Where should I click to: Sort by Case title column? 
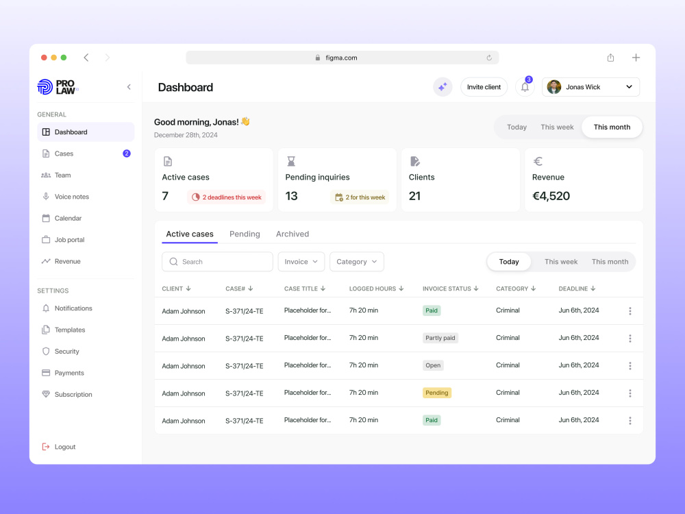coord(305,289)
